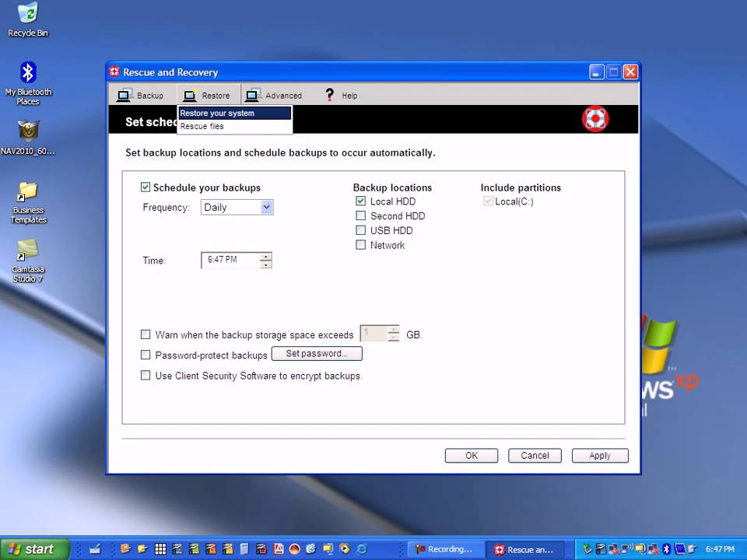Viewport: 747px width, 560px height.
Task: Launch Adobe Reader from quick launch
Action: pos(279,549)
